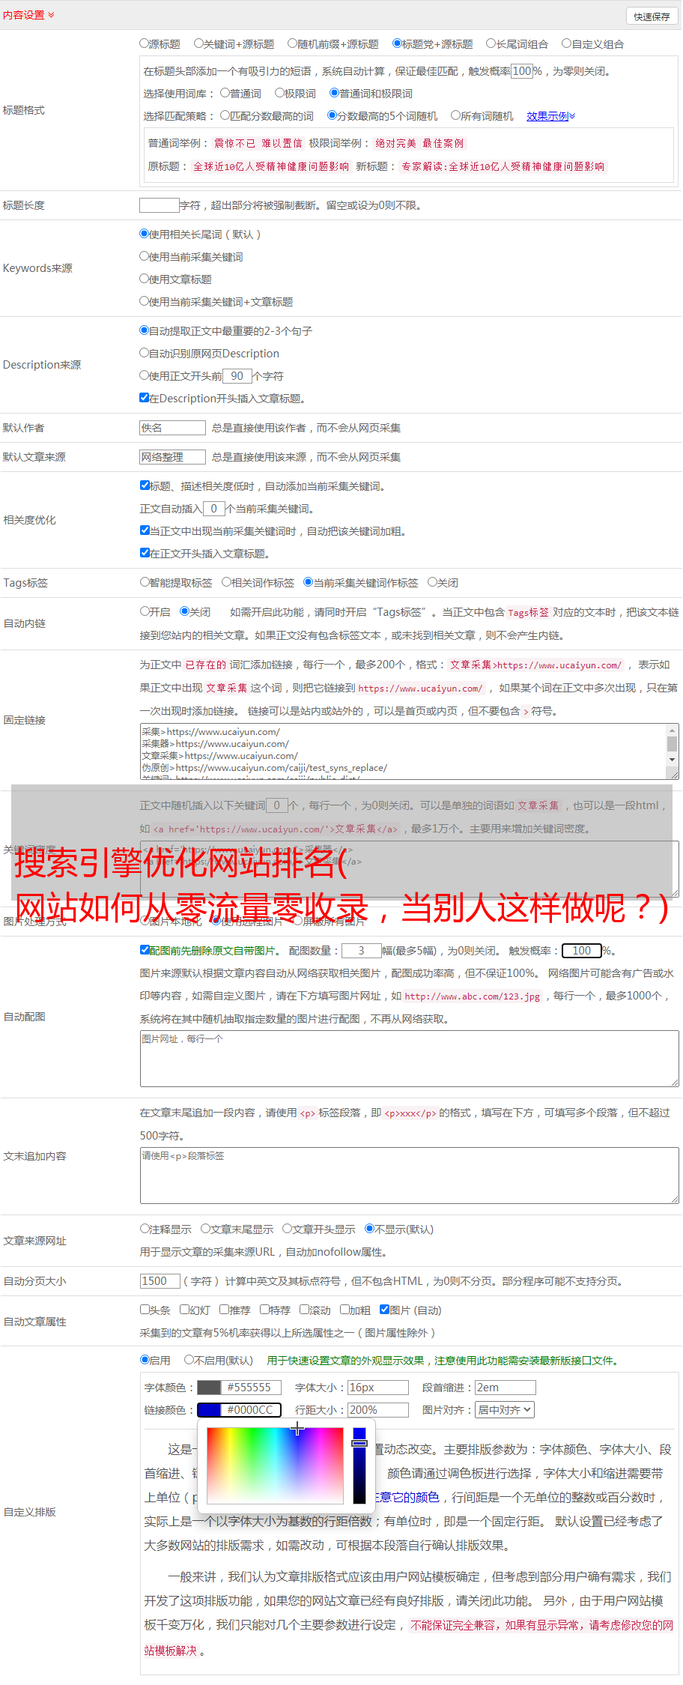The width and height of the screenshot is (683, 1685).
Task: Click the 图片网址 textarea
Action: [x=409, y=1059]
